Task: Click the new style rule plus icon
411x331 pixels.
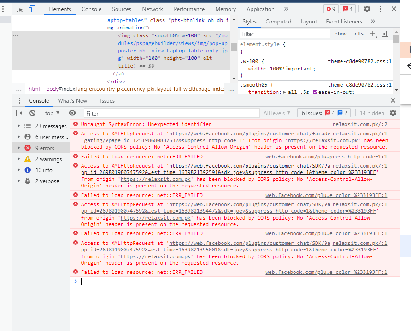Action: [372, 34]
